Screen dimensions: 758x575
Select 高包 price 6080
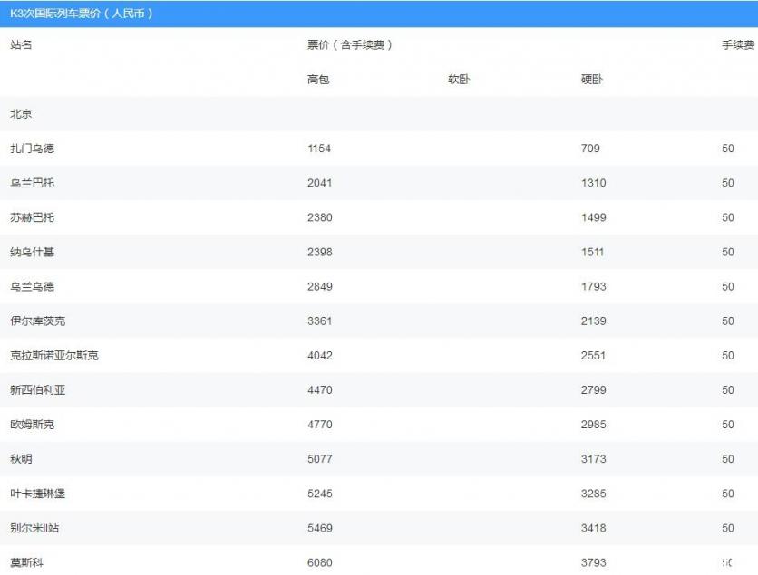[x=319, y=562]
